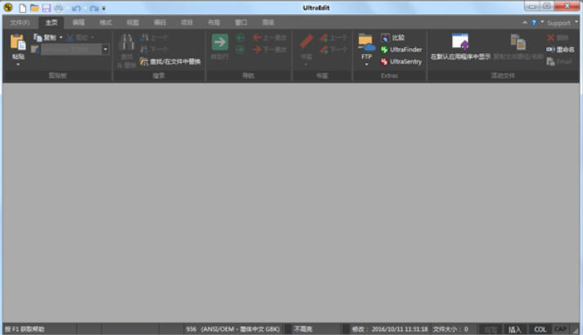Expand the Bookmark dropdown arrow

click(x=306, y=65)
